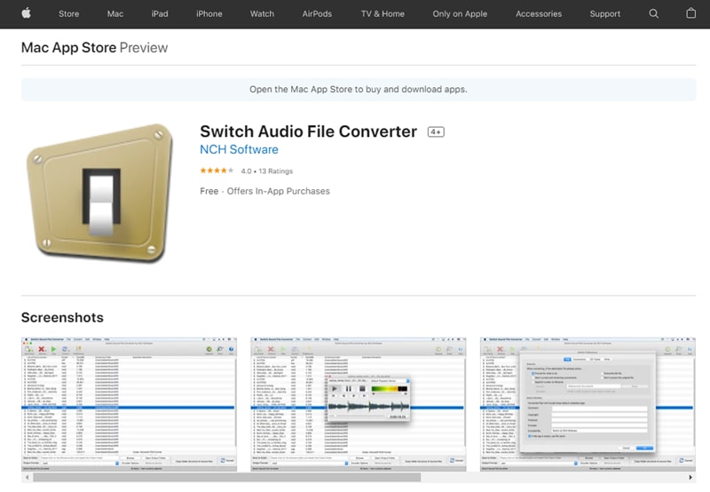This screenshot has width=710, height=492.
Task: Click the search magnifier icon
Action: point(653,13)
